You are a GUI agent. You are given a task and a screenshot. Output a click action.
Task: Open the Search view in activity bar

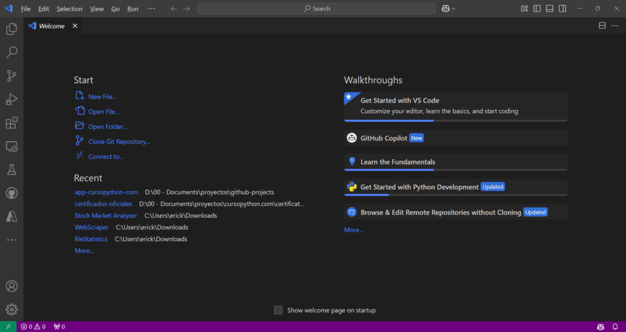(12, 52)
